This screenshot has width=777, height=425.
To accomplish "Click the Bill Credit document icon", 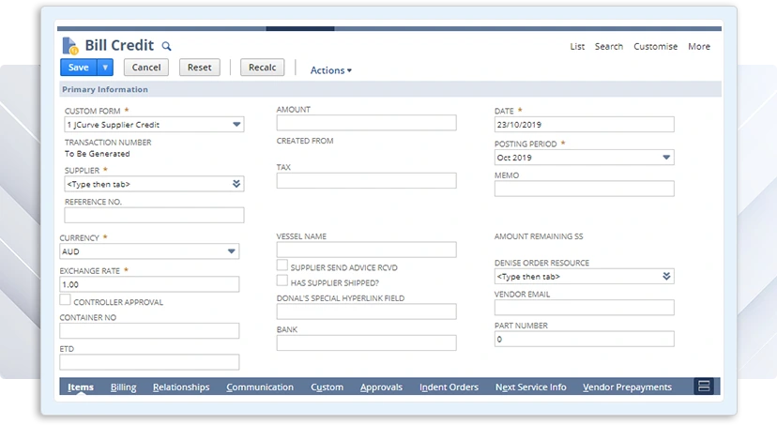I will coord(70,46).
